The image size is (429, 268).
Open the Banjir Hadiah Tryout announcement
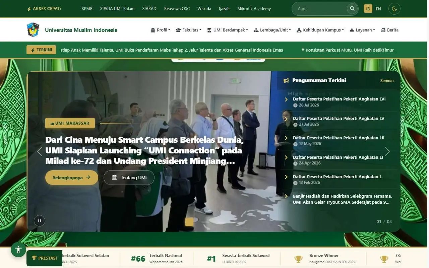(x=342, y=199)
